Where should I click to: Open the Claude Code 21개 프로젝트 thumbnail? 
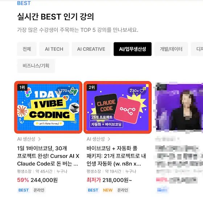117,107
